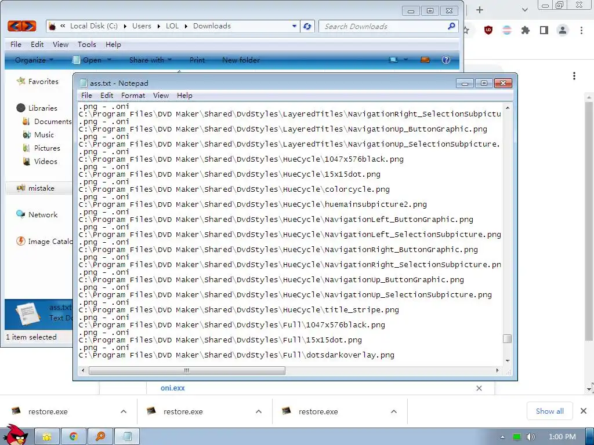Select Favorites in navigation pane

(x=43, y=81)
